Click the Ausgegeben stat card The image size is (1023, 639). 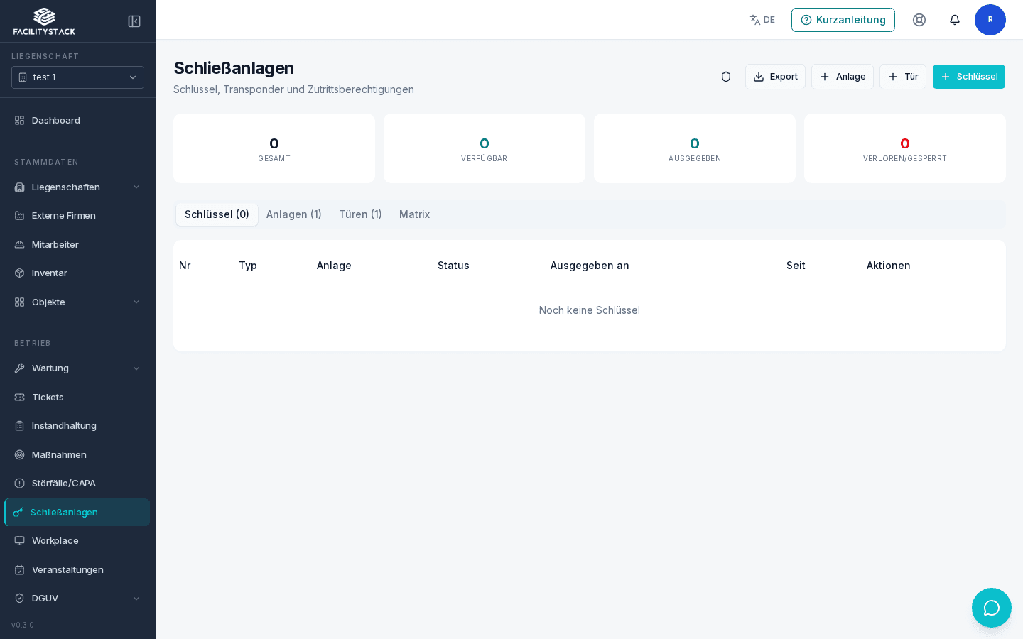695,148
